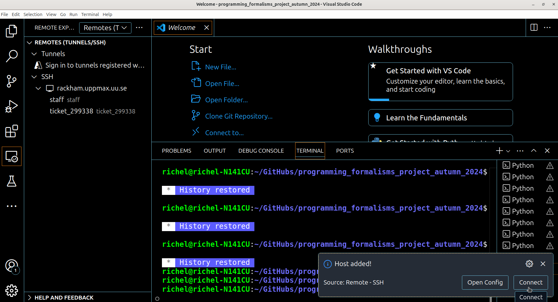Maximize the panel with up chevron

(x=534, y=151)
